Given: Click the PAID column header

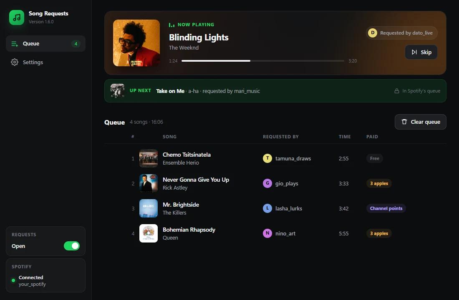Looking at the screenshot, I should click(x=372, y=137).
